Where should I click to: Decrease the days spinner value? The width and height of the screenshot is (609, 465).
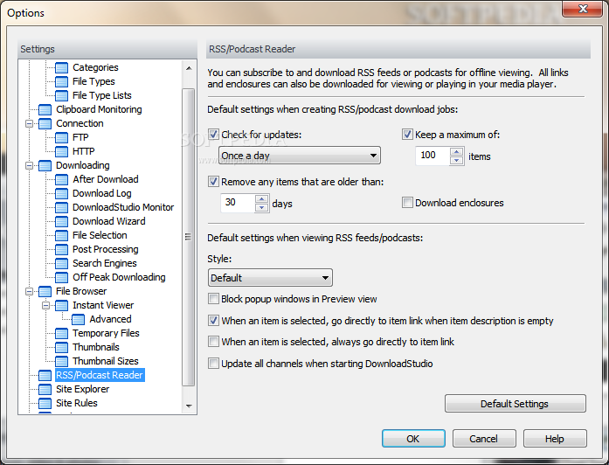262,207
